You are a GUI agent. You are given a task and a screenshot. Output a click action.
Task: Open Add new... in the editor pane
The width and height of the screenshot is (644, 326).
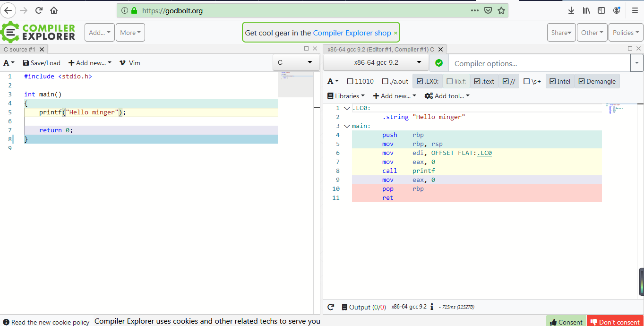point(90,63)
